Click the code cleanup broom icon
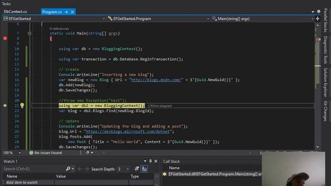The height and width of the screenshot is (186, 331). click(87, 153)
